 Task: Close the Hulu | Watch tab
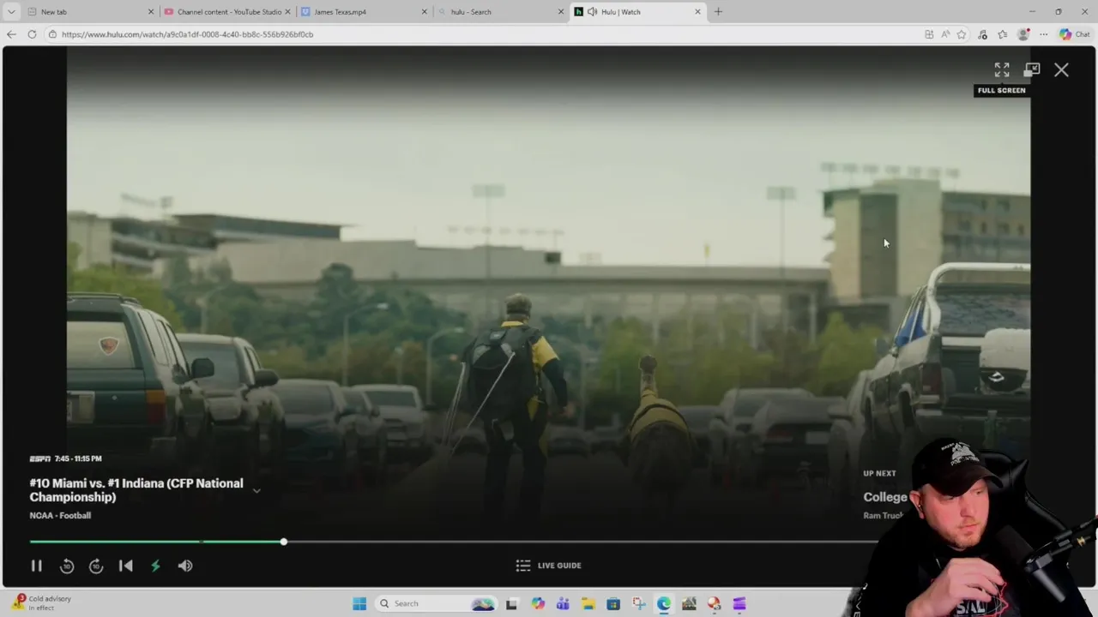(x=697, y=12)
